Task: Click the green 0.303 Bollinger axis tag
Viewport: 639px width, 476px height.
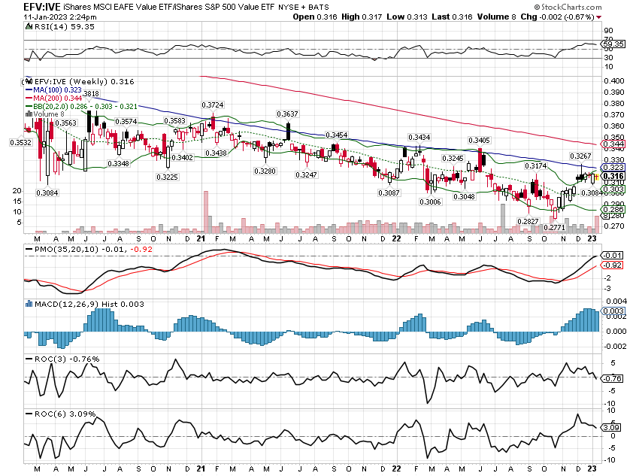Action: pyautogui.click(x=613, y=189)
